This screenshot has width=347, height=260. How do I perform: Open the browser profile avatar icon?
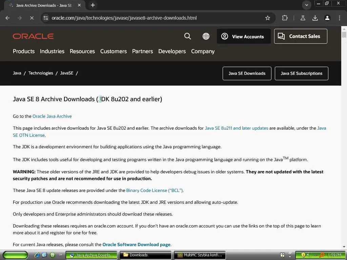point(327,18)
